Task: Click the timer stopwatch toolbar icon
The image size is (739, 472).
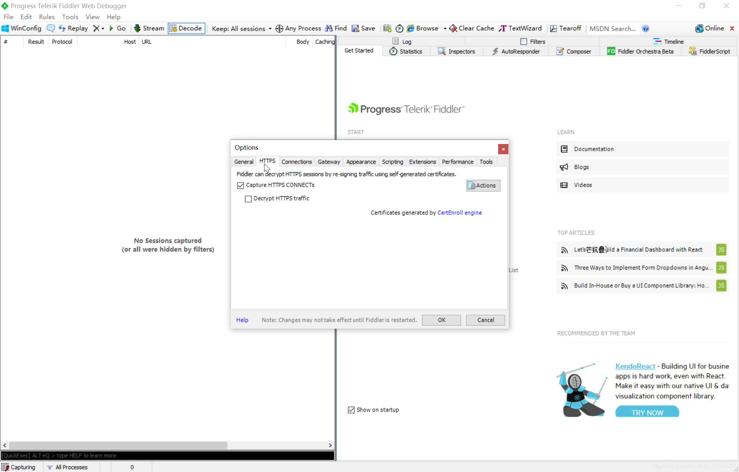Action: click(399, 28)
